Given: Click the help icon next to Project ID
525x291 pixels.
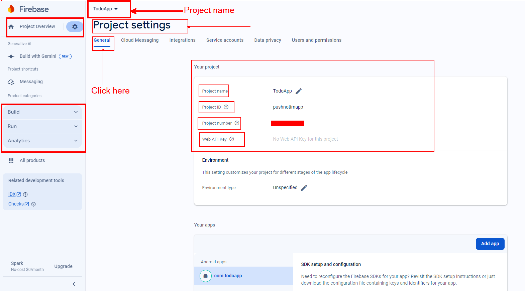Looking at the screenshot, I should [226, 107].
